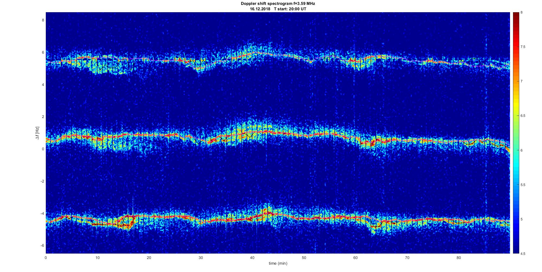Click the colorbar tick label '5.5'

523,185
